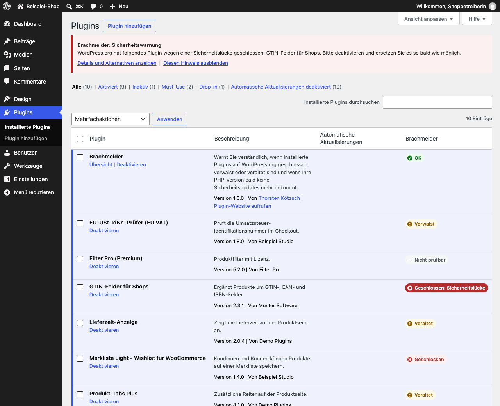Open Mehrfachaktionen dropdown
The image size is (500, 406).
click(x=111, y=119)
